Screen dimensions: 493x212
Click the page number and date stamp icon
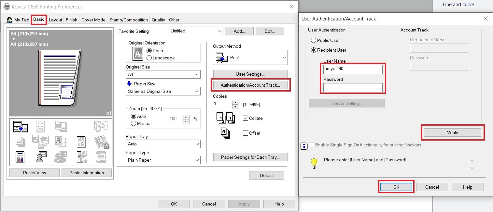coord(81,157)
